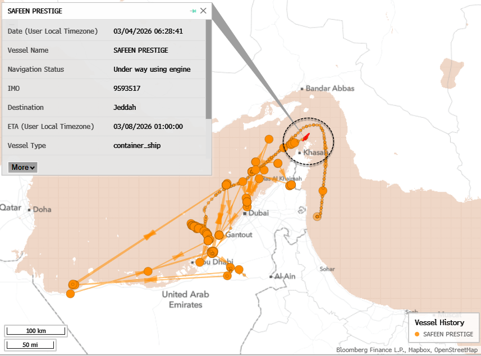The height and width of the screenshot is (356, 481).
Task: Select the Khasab city marker
Action: [301, 152]
